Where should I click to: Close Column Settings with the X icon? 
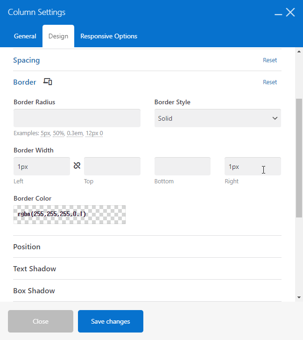(290, 12)
